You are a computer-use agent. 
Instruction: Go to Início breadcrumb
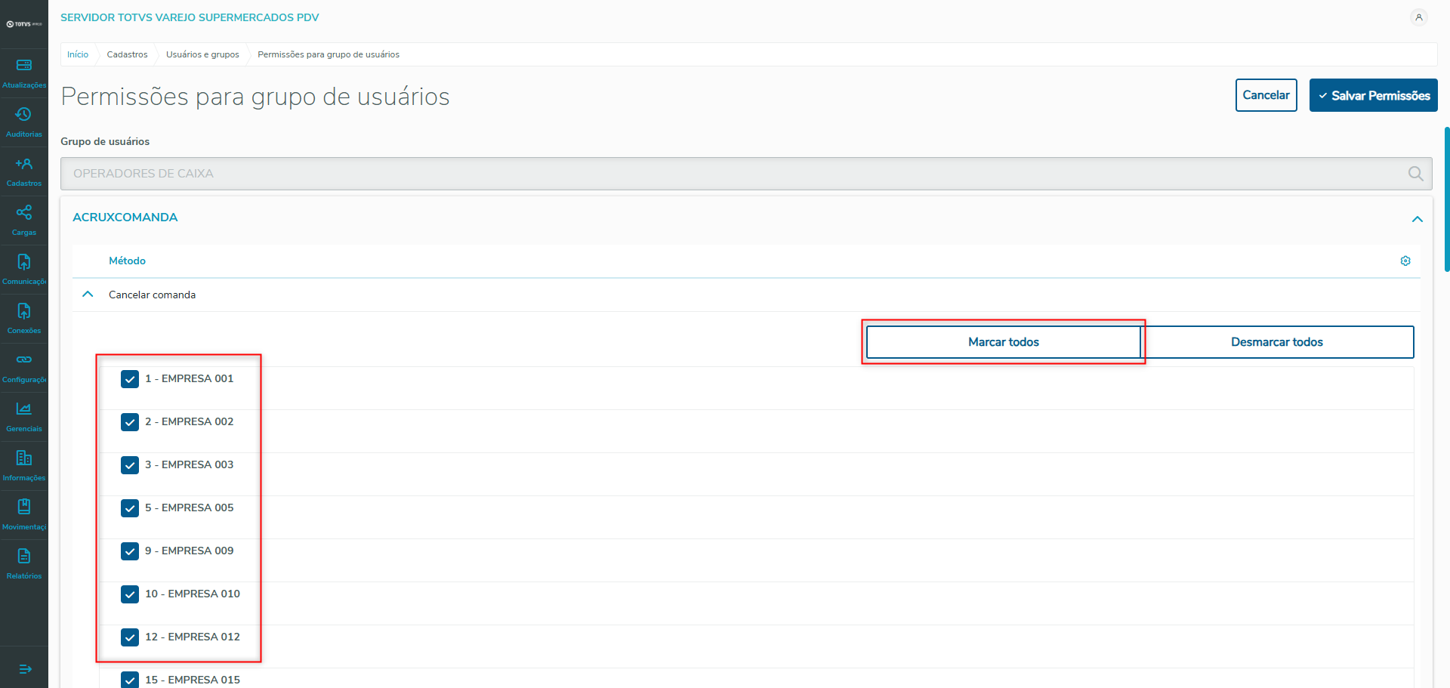coord(78,54)
